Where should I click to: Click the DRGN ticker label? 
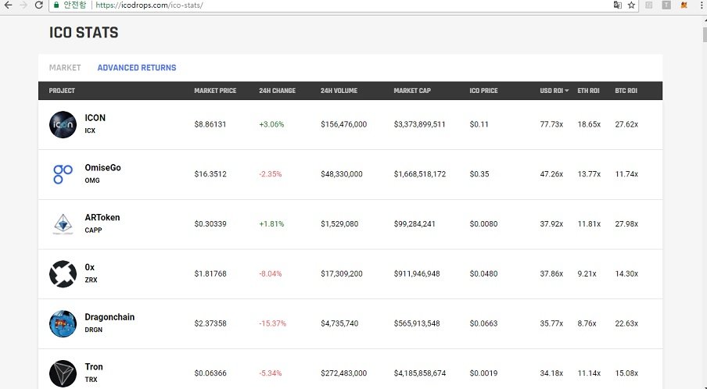[x=93, y=330]
